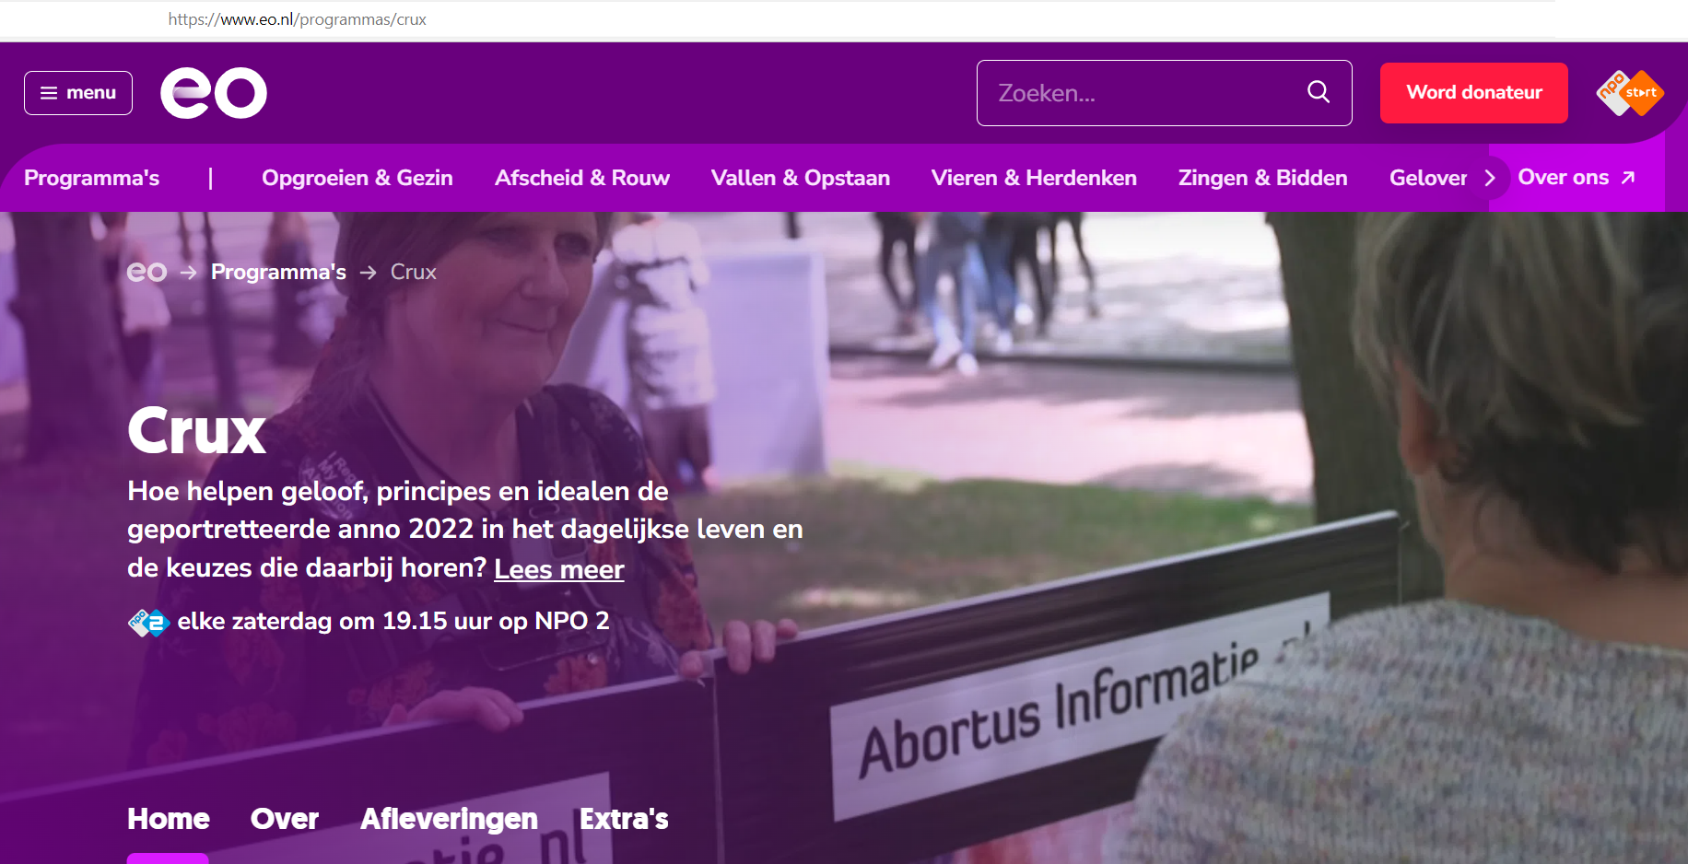Open Afscheid & Rouw category

[582, 178]
